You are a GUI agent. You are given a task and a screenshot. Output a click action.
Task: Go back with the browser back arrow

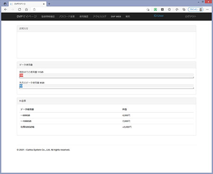point(6,9)
